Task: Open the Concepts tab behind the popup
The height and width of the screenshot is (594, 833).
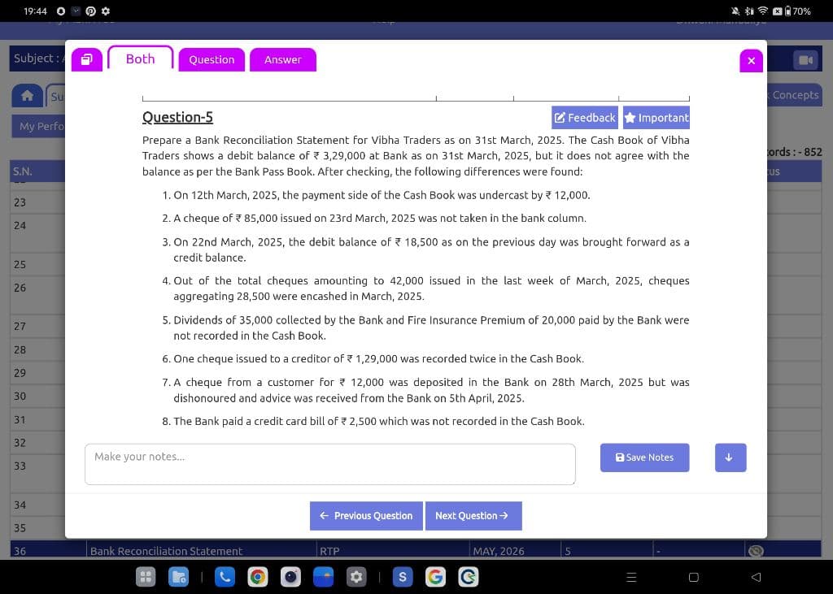Action: pos(795,95)
